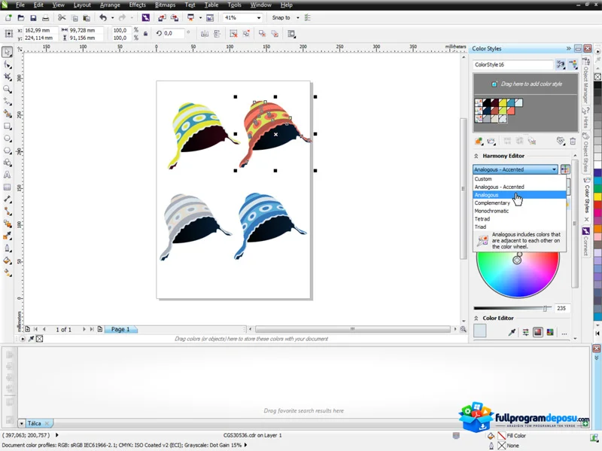This screenshot has width=602, height=451.
Task: Pick eyedropper in Color Editor
Action: (x=512, y=333)
